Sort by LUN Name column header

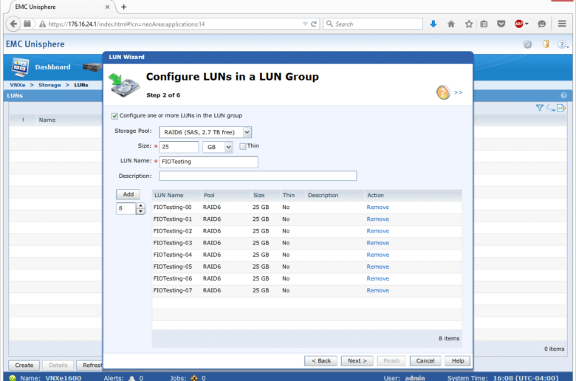pos(176,196)
